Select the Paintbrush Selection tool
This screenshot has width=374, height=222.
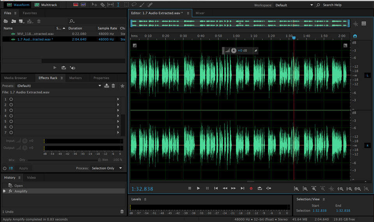click(x=142, y=5)
